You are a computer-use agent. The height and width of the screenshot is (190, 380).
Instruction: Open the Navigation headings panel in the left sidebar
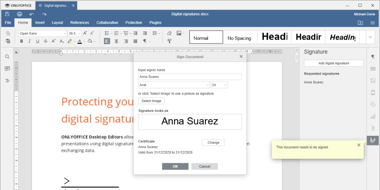click(x=7, y=81)
